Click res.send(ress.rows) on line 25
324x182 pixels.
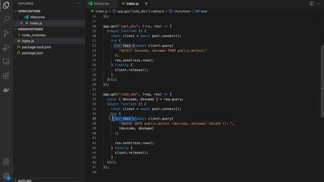point(134,60)
